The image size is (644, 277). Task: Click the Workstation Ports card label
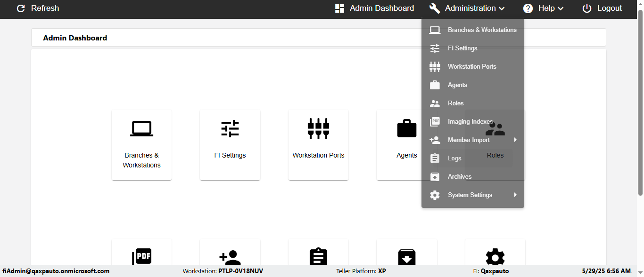(x=318, y=155)
